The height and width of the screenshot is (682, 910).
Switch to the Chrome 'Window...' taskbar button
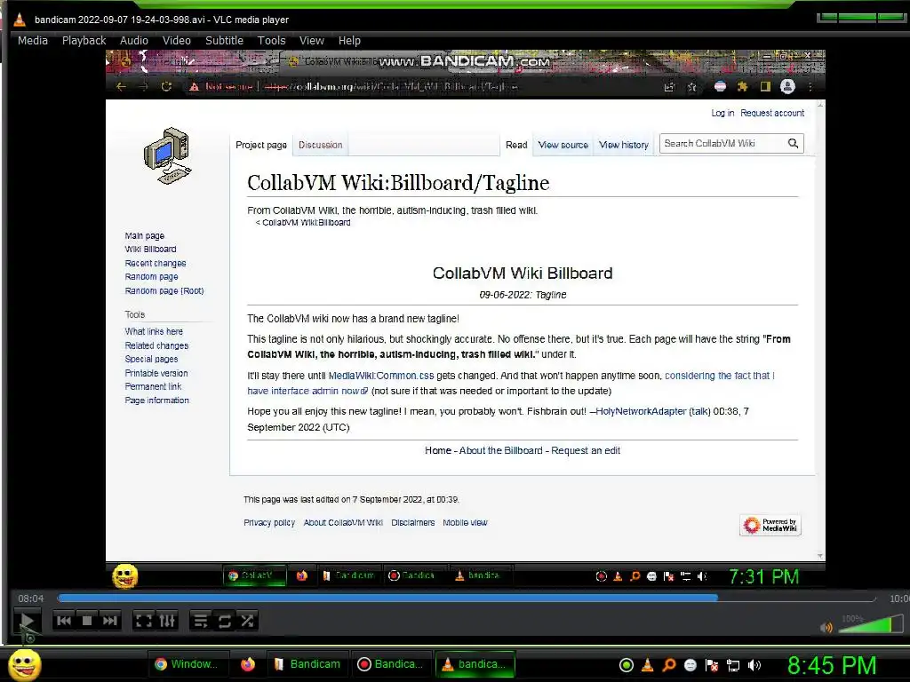point(188,664)
